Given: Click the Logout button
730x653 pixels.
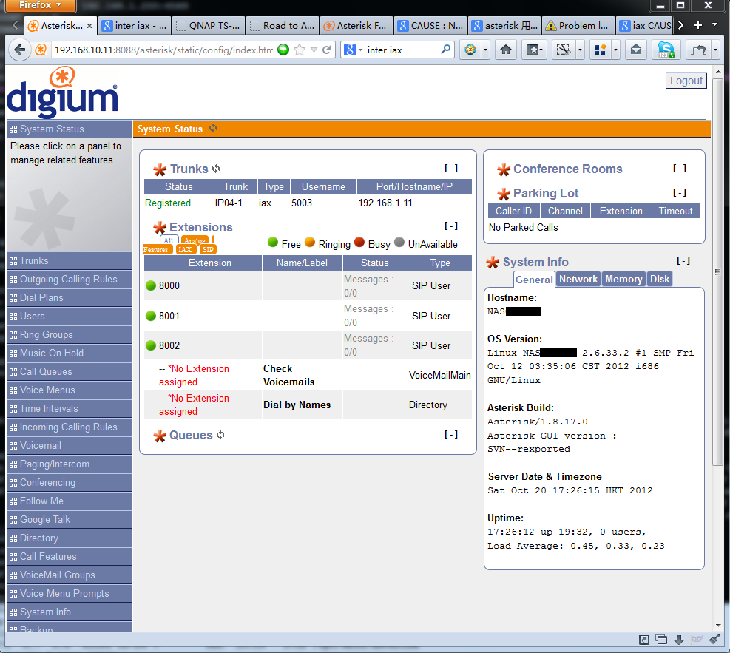Looking at the screenshot, I should coord(686,81).
